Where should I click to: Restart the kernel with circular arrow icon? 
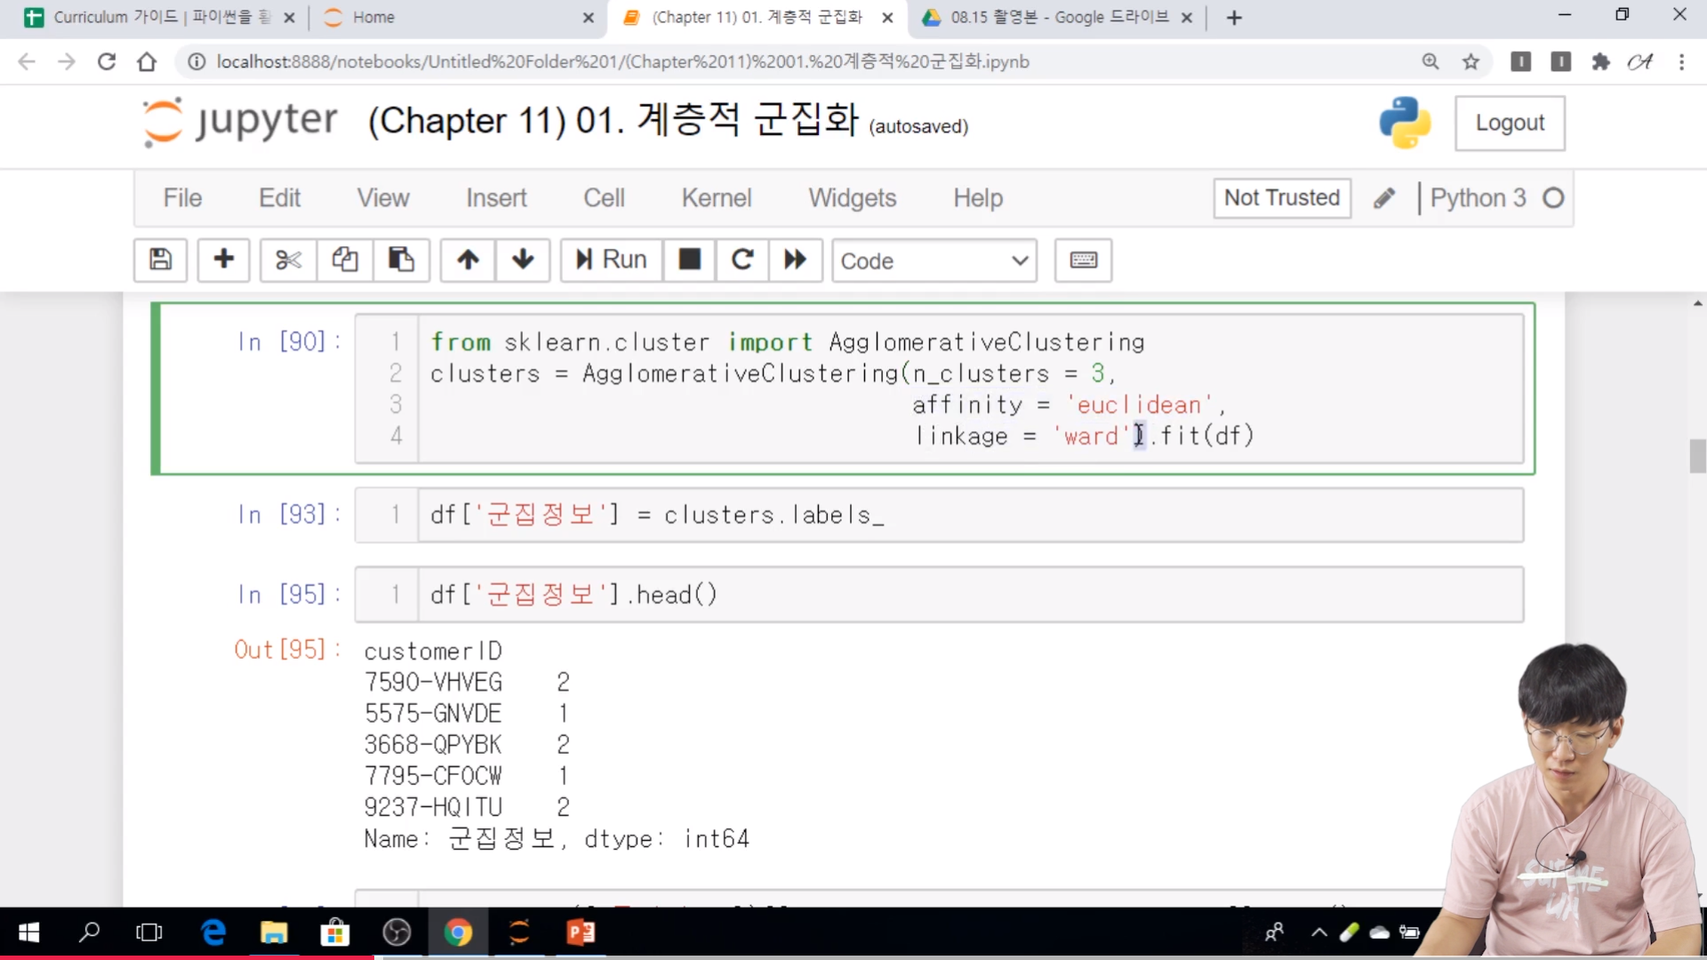[x=742, y=260]
